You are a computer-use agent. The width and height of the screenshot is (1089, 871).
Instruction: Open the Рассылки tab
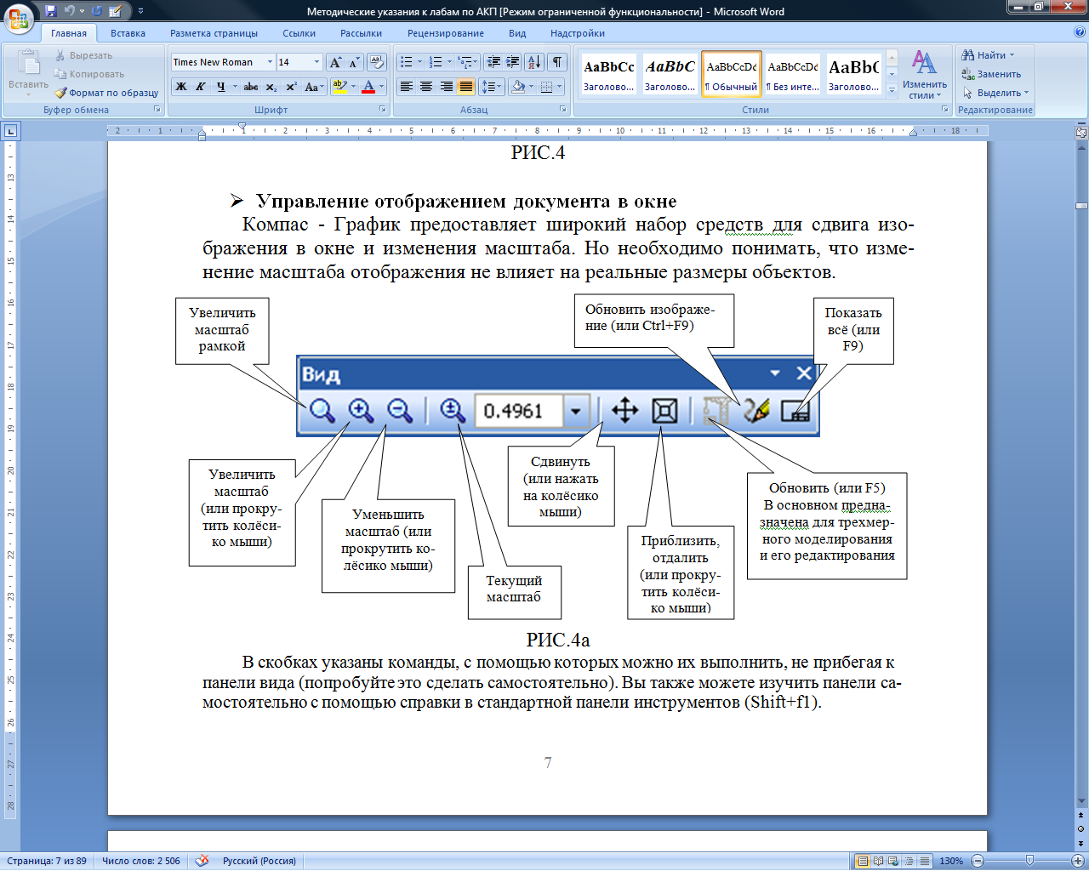coord(361,33)
